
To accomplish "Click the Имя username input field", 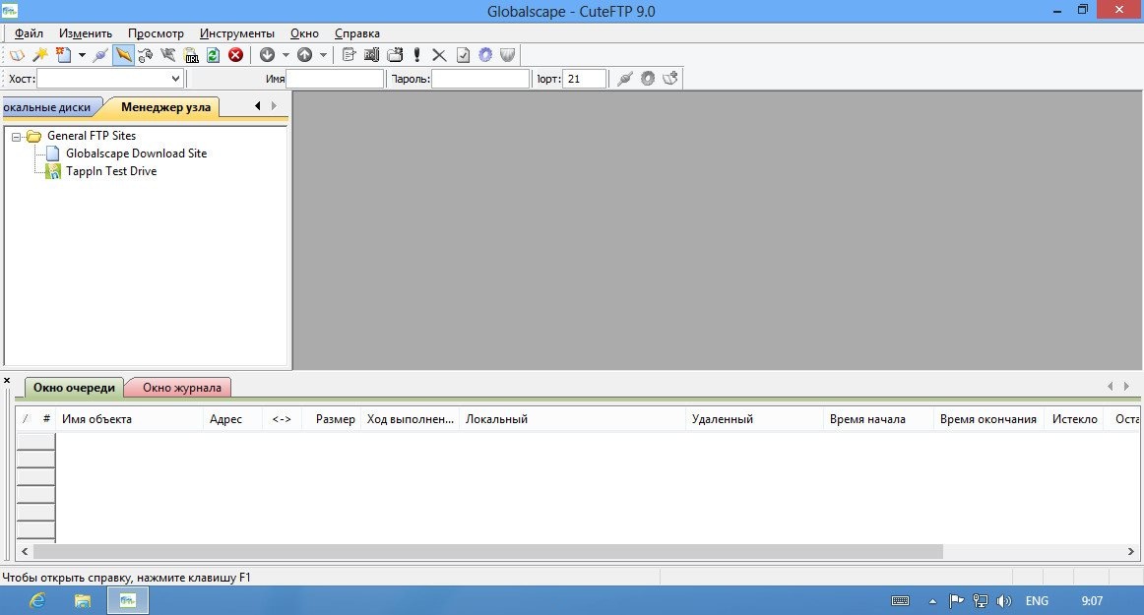I will click(x=335, y=78).
